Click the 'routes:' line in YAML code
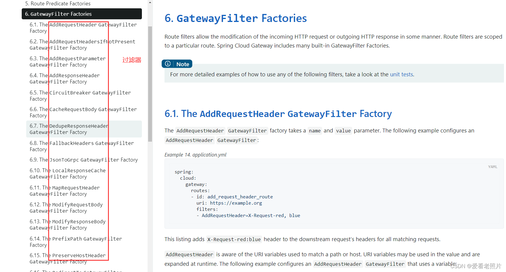506x272 pixels. [200, 191]
